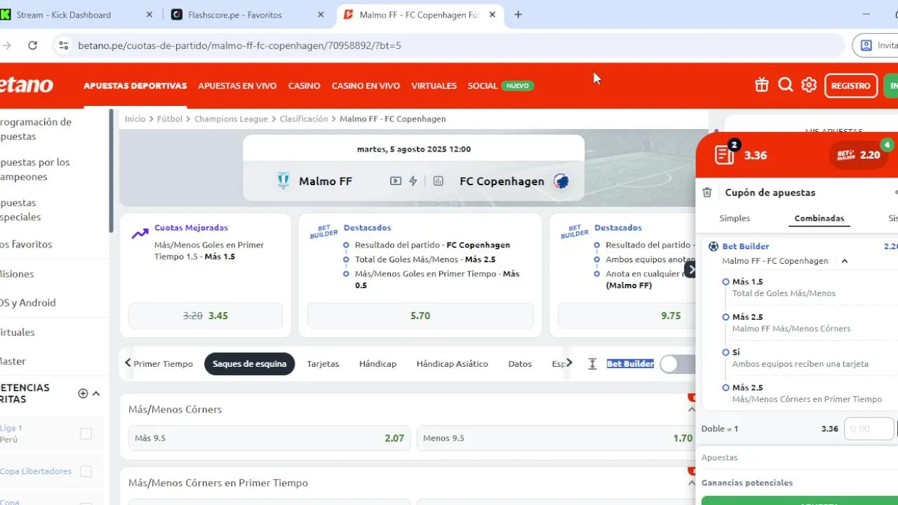Collapse Más/Menos Córners market section
Image resolution: width=898 pixels, height=505 pixels.
(691, 410)
